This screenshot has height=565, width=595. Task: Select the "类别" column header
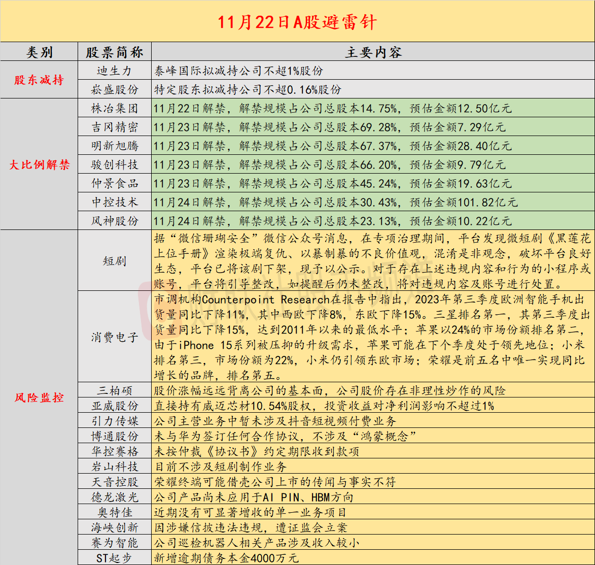(39, 52)
